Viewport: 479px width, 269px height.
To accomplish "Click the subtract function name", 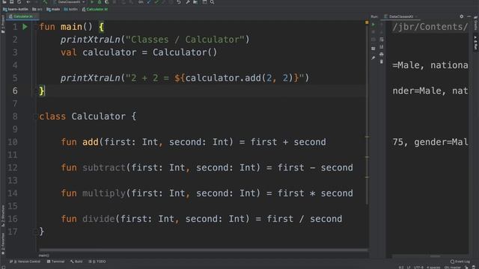I will point(104,167).
